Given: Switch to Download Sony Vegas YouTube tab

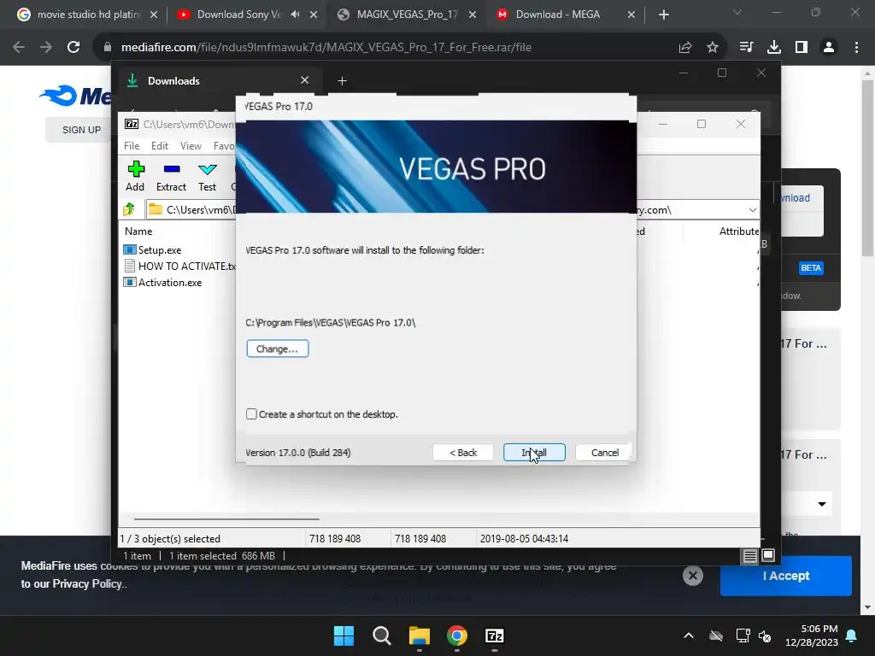Looking at the screenshot, I should pos(239,15).
